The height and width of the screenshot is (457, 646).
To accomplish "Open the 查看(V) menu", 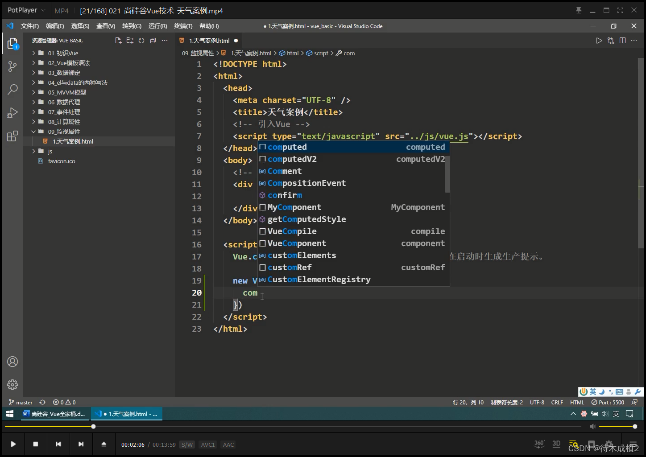I will pos(106,26).
